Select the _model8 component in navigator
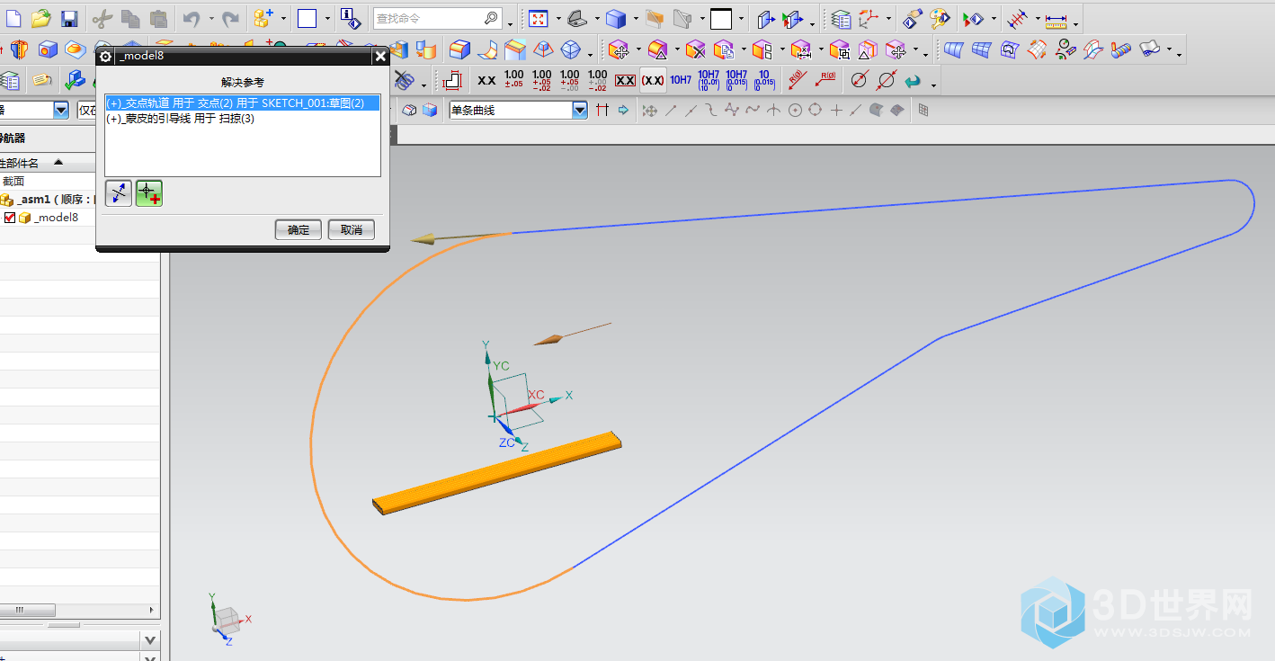This screenshot has width=1275, height=661. [x=56, y=218]
